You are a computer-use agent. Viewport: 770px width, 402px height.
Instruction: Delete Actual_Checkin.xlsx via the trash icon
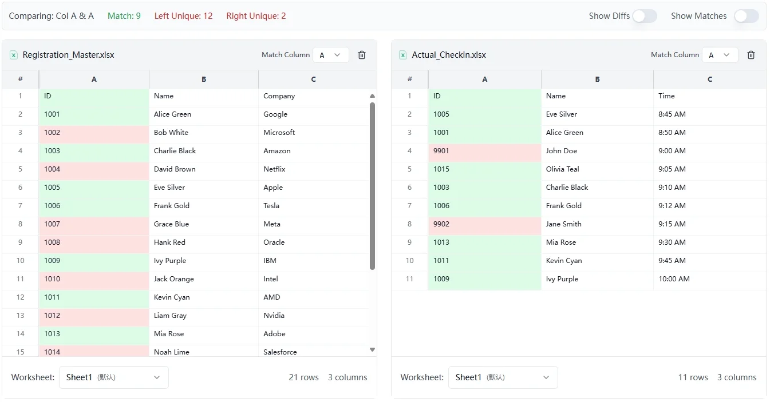tap(751, 54)
